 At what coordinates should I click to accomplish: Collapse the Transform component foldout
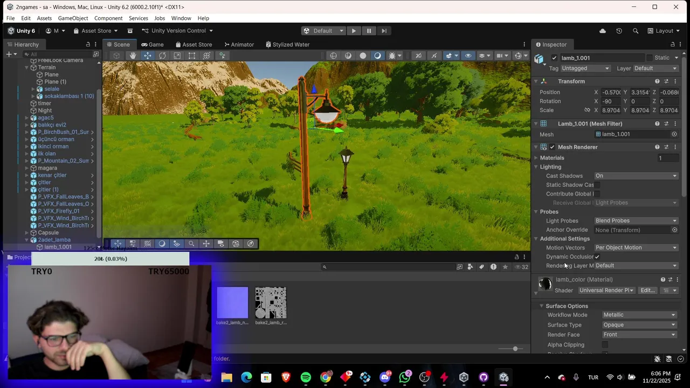tap(536, 81)
